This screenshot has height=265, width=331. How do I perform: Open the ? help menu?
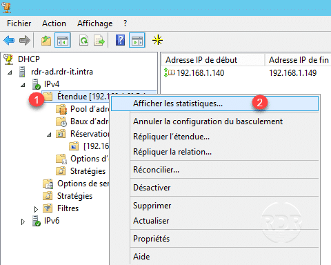click(125, 23)
